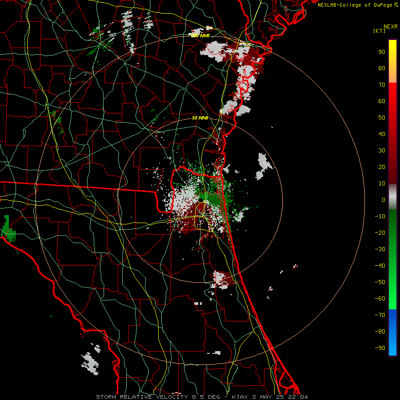The height and width of the screenshot is (400, 400).
Task: Click the 70 value on the velocity scale
Action: pos(382,85)
